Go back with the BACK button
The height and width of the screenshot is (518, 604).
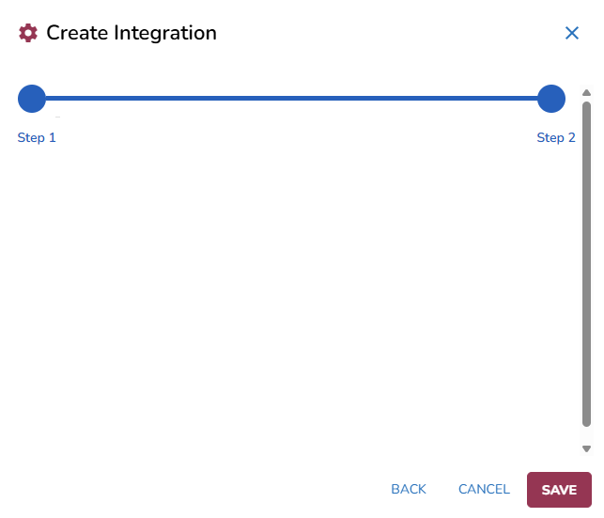[x=409, y=489]
